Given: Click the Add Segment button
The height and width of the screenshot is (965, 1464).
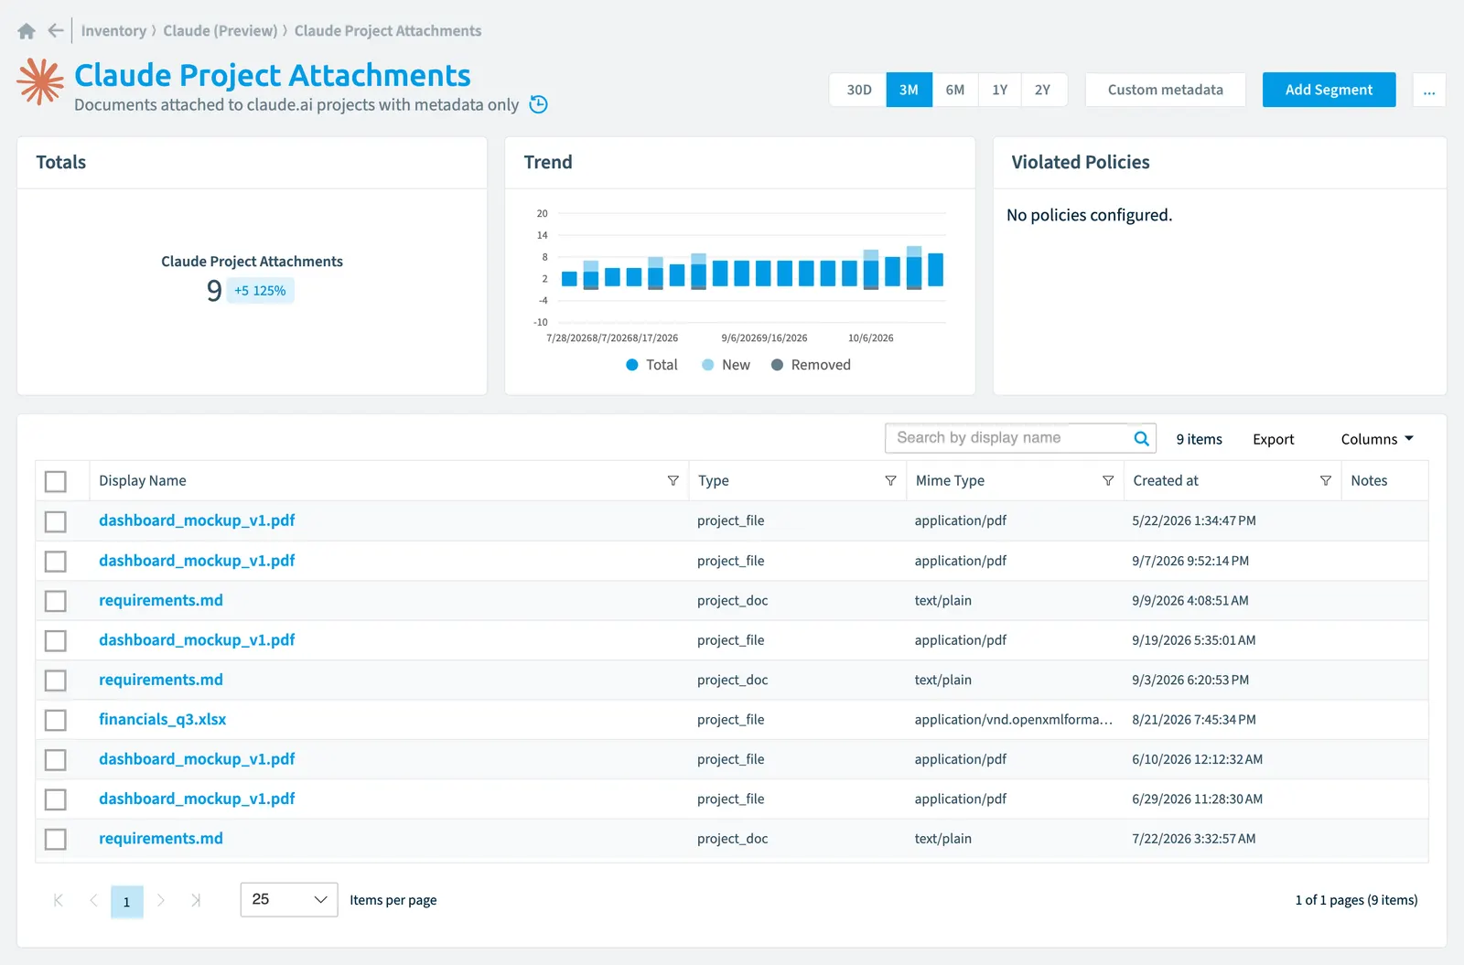Looking at the screenshot, I should (x=1329, y=90).
